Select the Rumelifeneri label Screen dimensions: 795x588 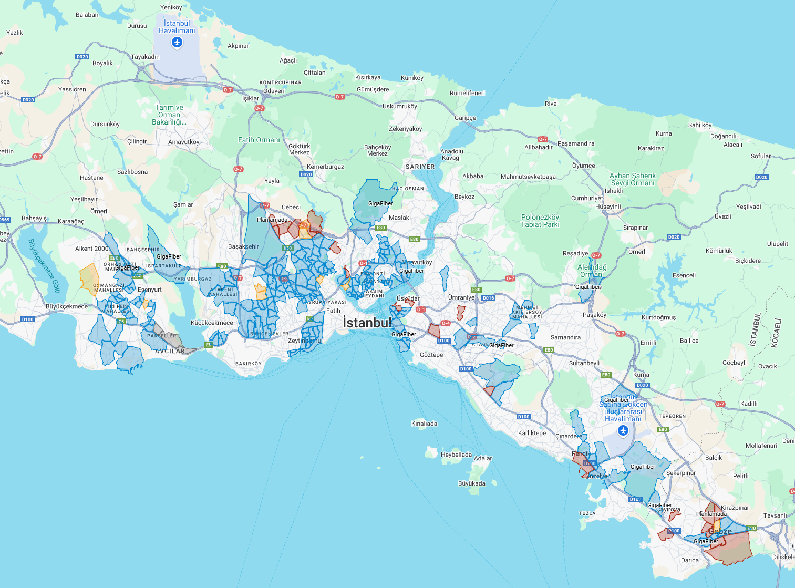[x=467, y=93]
